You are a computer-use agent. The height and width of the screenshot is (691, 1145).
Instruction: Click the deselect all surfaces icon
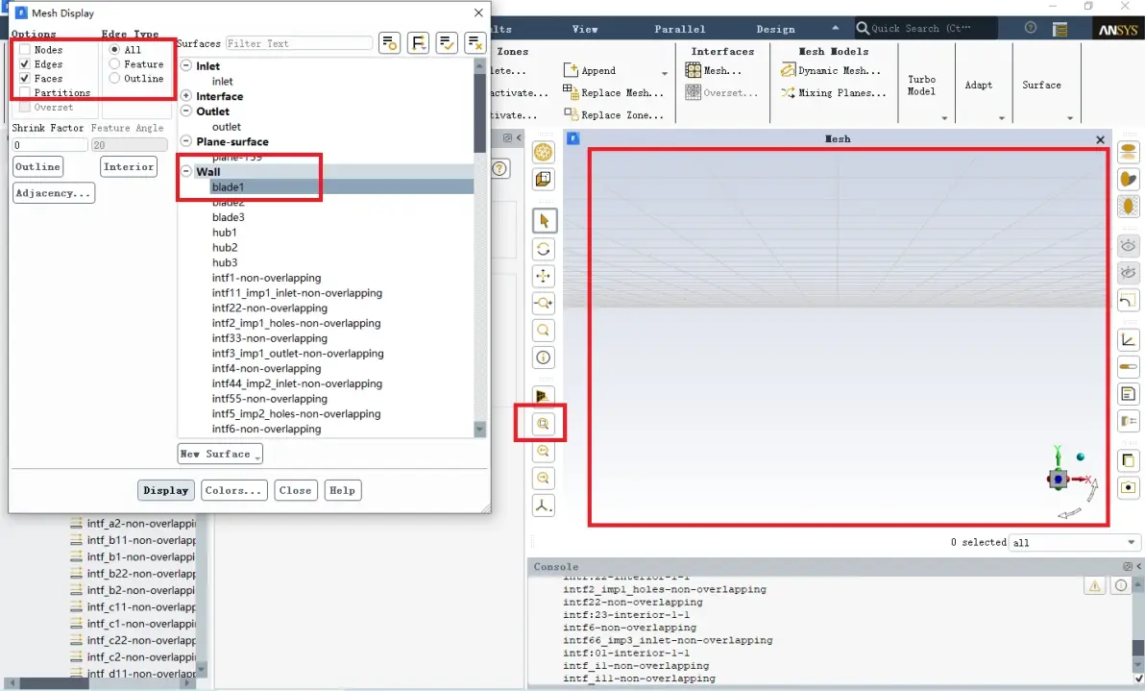(475, 43)
